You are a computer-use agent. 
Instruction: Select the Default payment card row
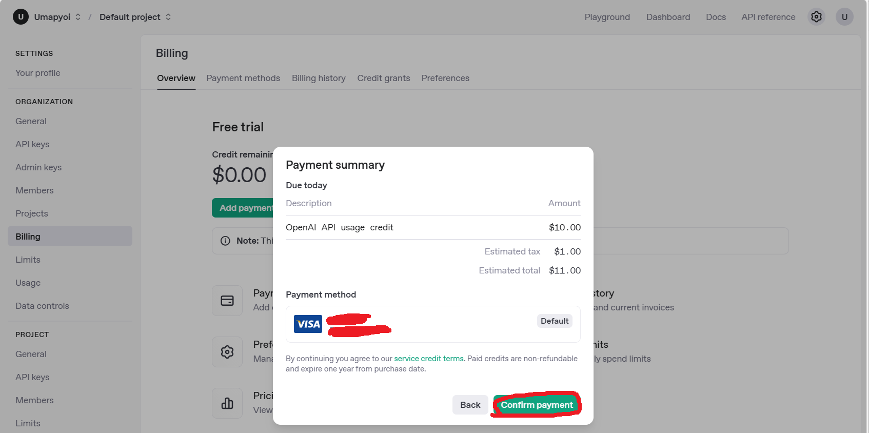click(x=433, y=324)
